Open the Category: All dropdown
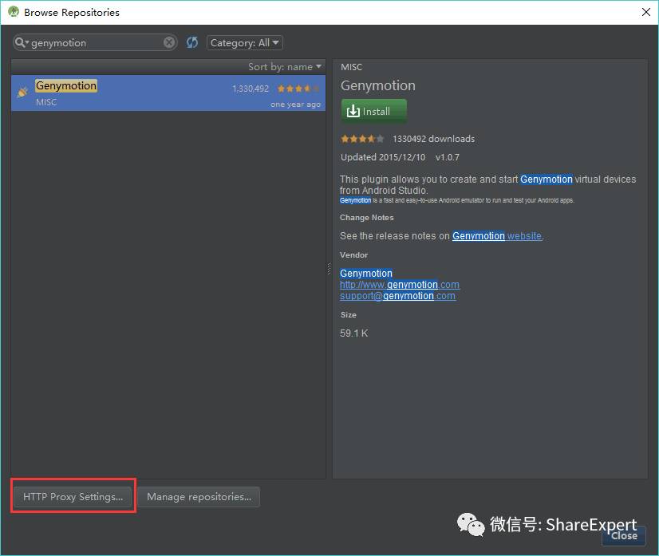The width and height of the screenshot is (659, 556). (244, 43)
